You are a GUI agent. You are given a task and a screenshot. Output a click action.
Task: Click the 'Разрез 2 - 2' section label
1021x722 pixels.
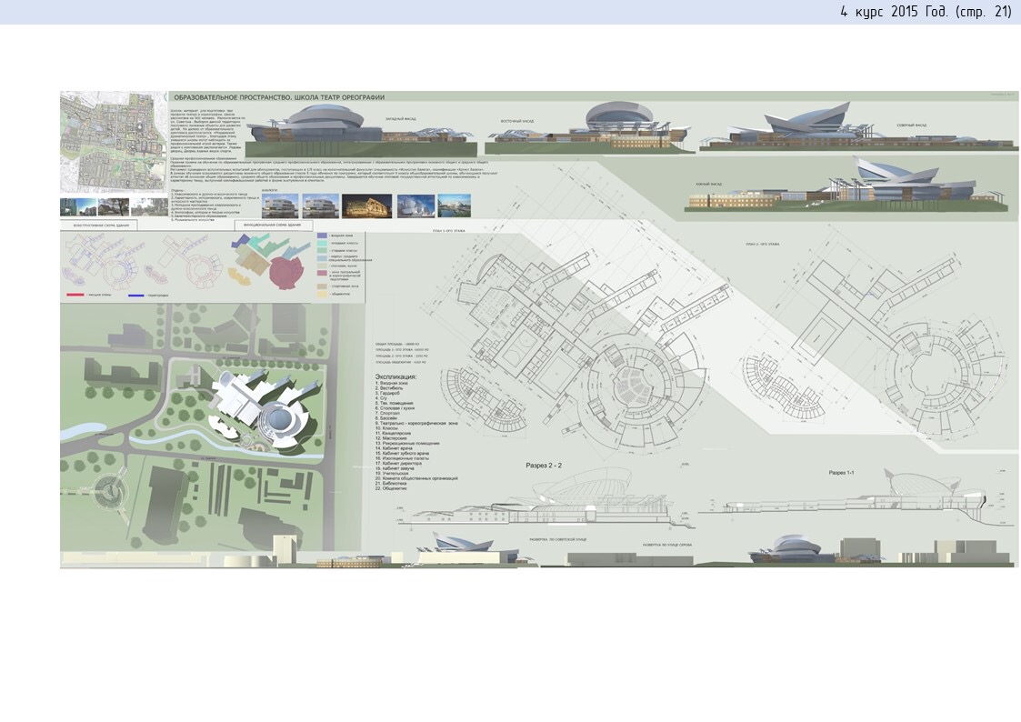tap(545, 466)
